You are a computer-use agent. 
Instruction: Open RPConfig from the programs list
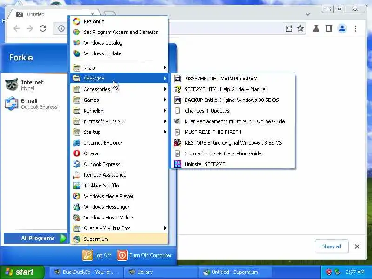119,21
